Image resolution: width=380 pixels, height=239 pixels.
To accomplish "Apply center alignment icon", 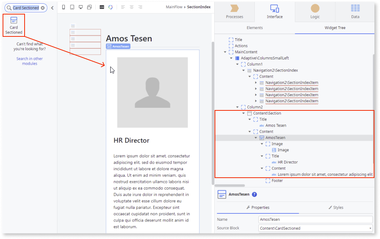I will click(132, 7).
